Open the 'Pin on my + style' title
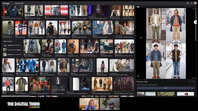 coord(142,82)
